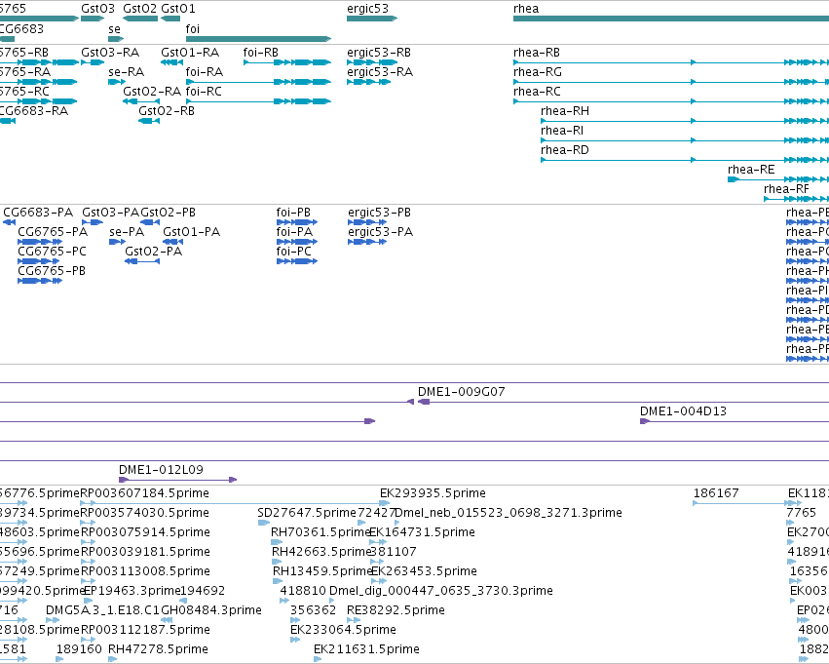Viewport: 829px width, 664px height.
Task: Select the rhea-RG transcript label
Action: click(538, 72)
